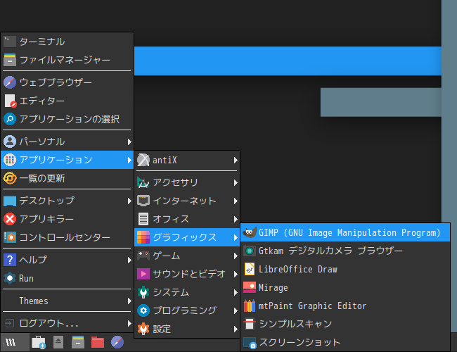Expand the Themes submenu arrow
The image size is (457, 352).
[129, 301]
